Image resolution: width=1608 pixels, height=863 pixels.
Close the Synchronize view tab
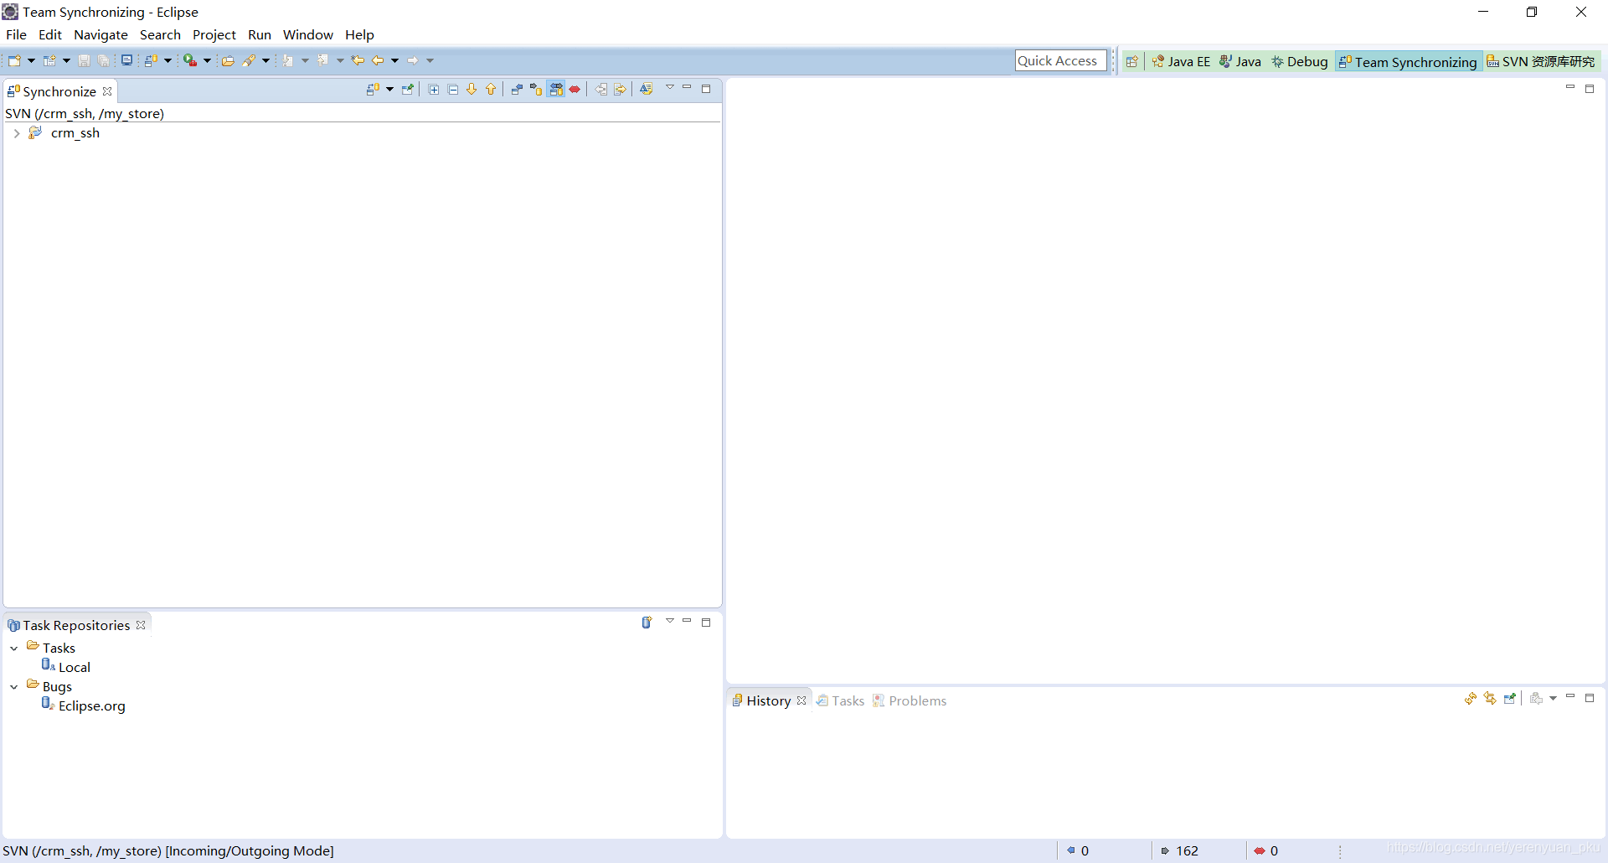coord(107,91)
